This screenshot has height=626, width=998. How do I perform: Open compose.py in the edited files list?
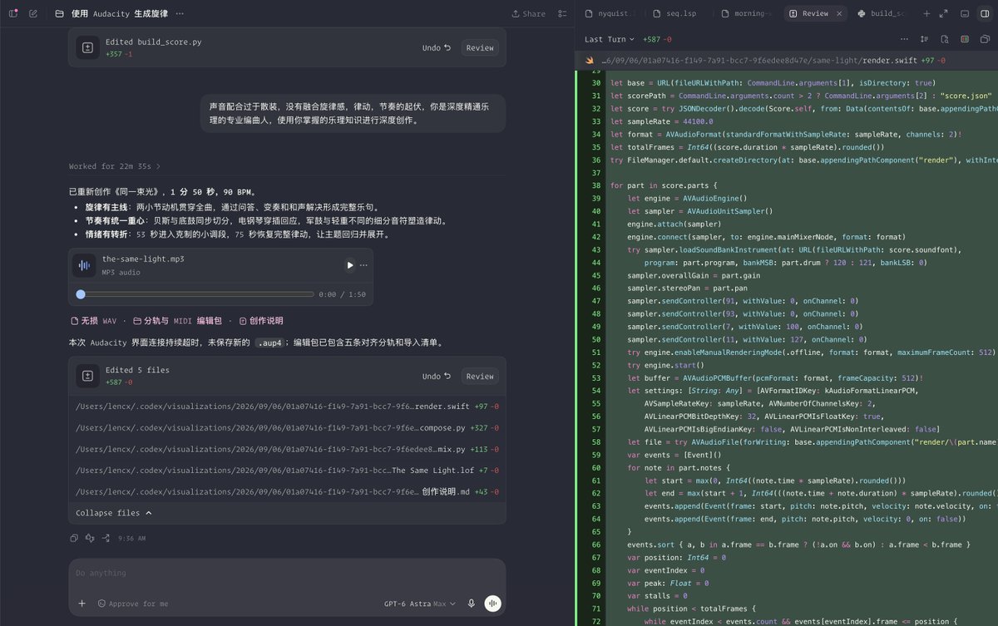click(x=287, y=427)
